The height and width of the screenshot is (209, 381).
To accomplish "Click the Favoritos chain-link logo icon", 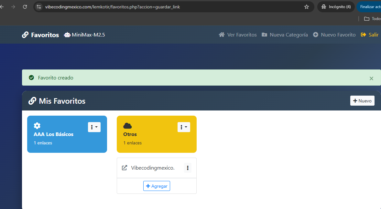I will coord(25,35).
